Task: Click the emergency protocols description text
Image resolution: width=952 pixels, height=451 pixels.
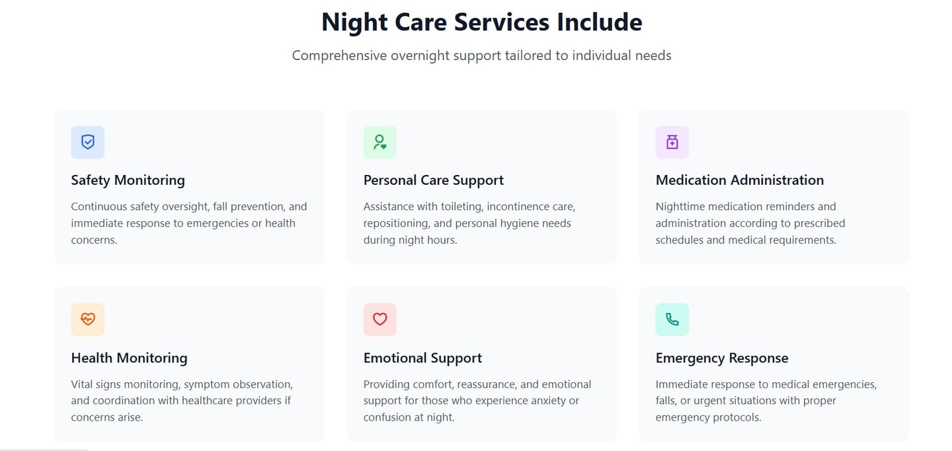Action: [766, 400]
